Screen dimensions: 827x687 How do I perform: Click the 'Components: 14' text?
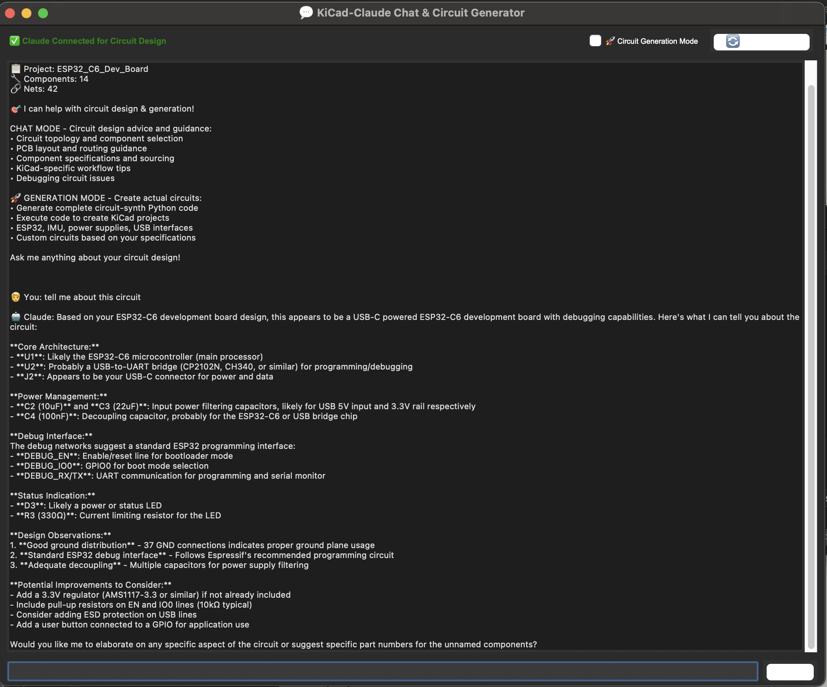pyautogui.click(x=56, y=79)
